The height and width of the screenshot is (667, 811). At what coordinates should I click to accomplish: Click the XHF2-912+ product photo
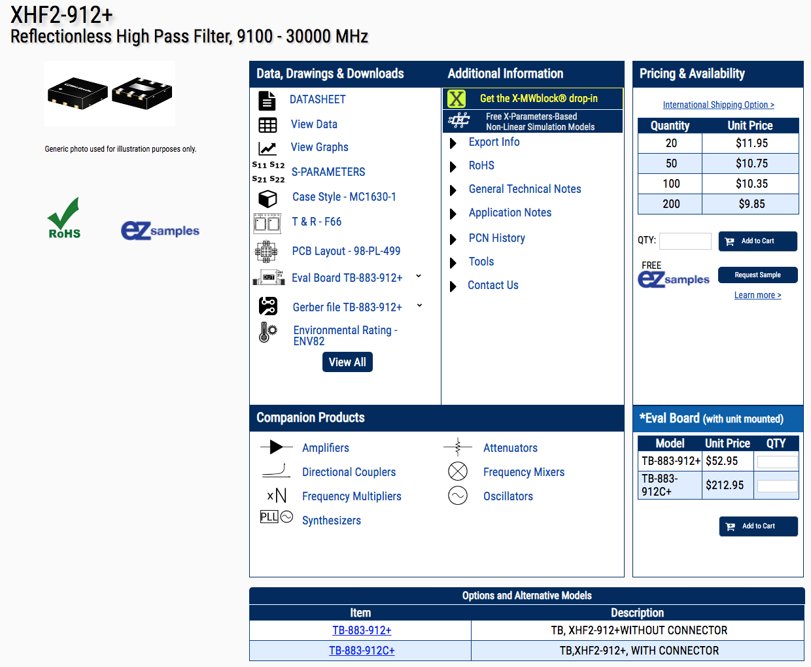coord(110,94)
